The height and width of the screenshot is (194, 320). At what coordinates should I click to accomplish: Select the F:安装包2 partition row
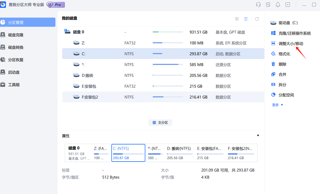[163, 97]
